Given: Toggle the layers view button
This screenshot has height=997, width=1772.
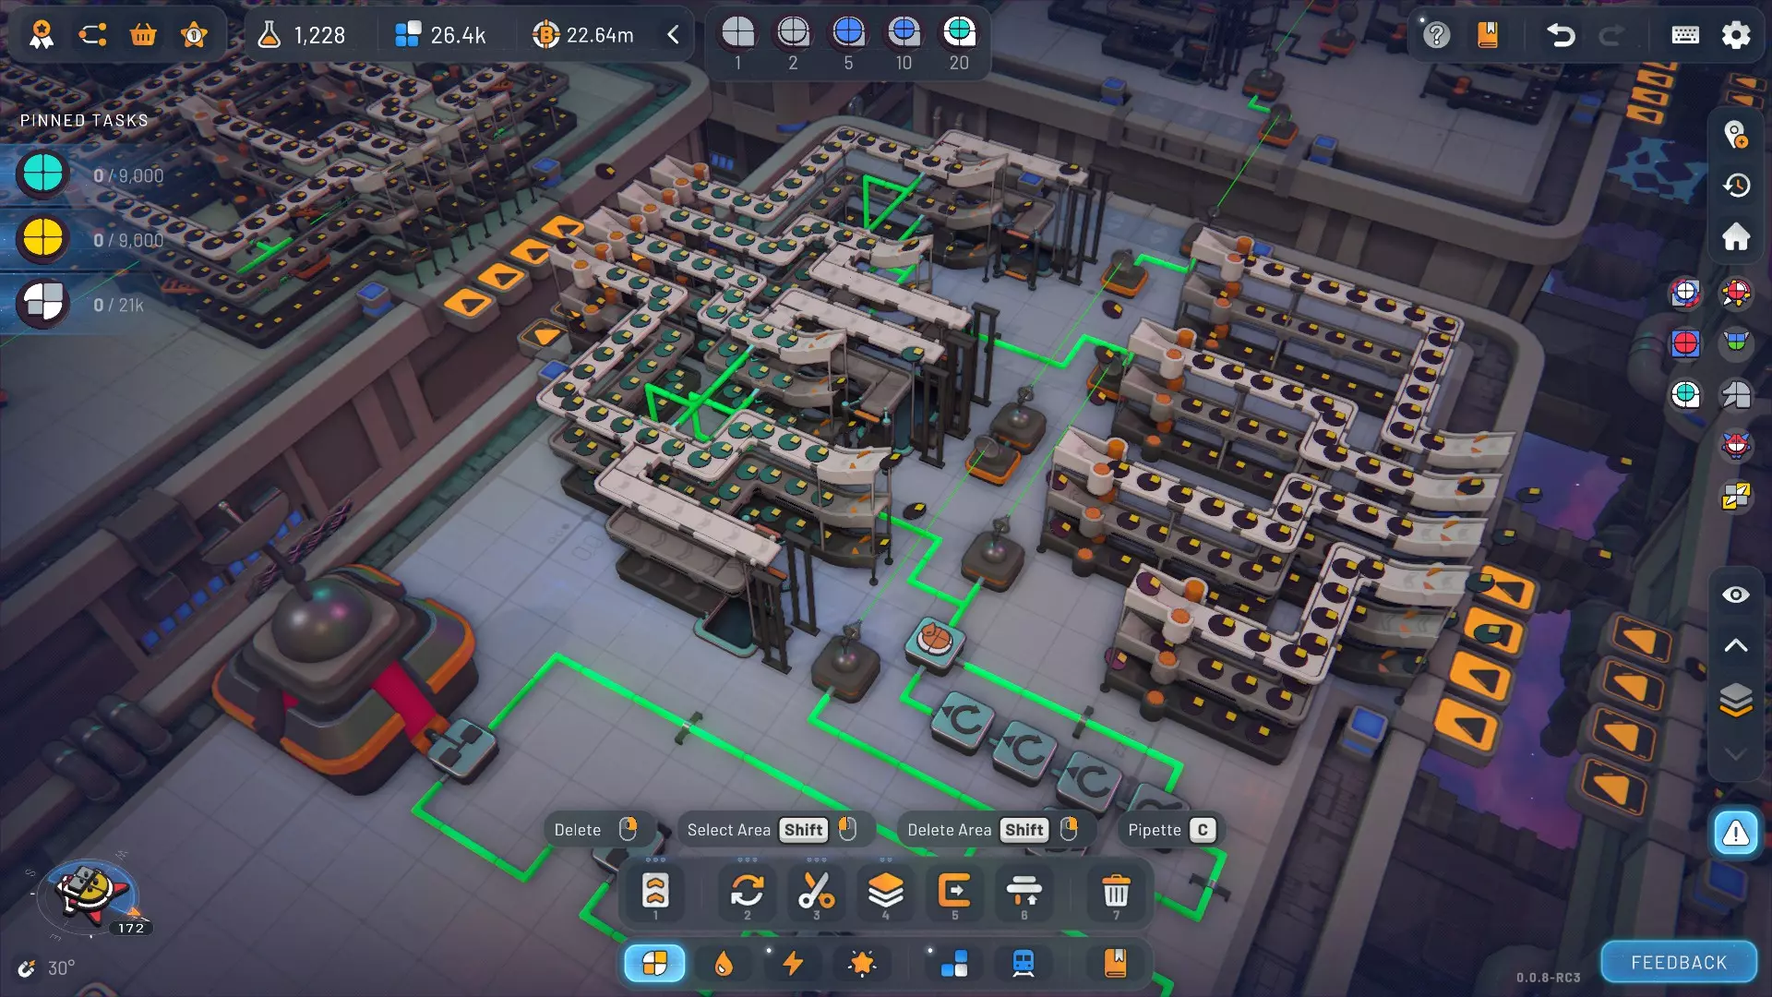Looking at the screenshot, I should pyautogui.click(x=1735, y=700).
